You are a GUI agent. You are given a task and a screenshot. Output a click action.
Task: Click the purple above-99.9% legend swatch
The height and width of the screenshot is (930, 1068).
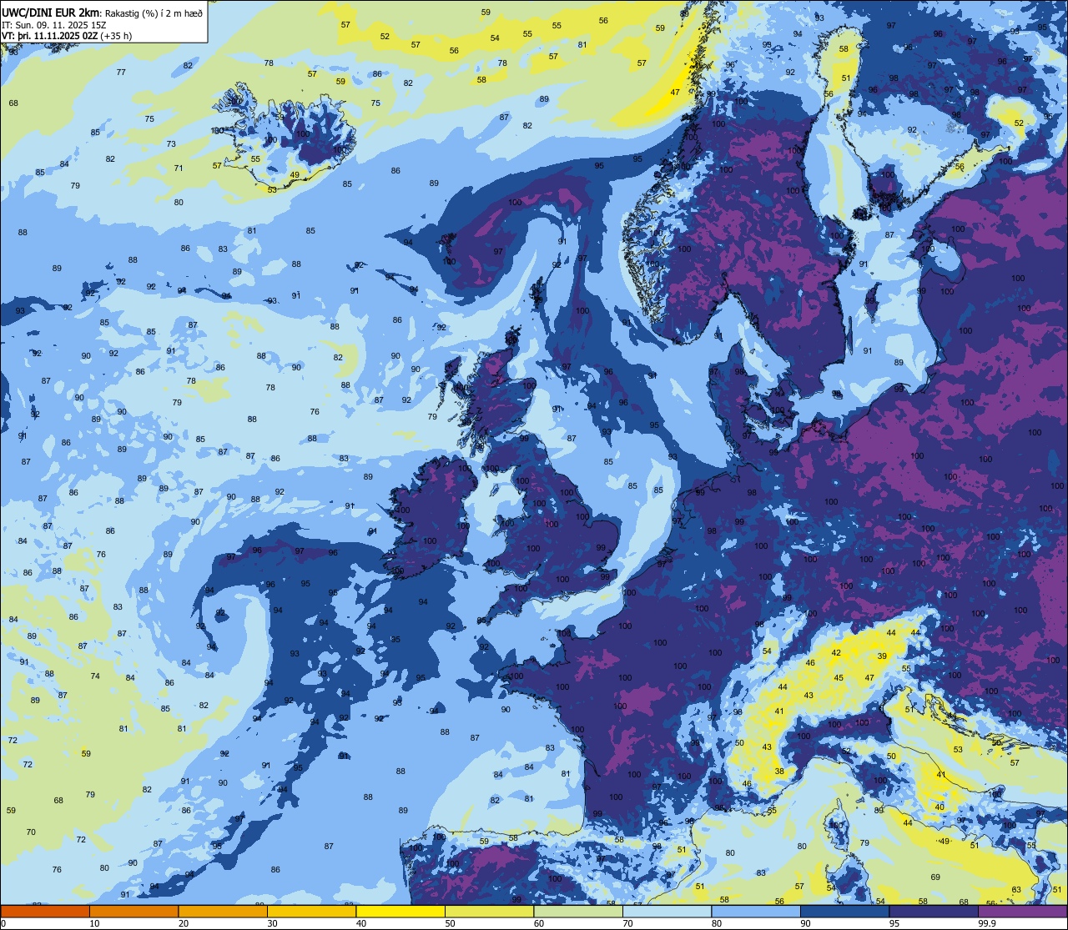coord(1022,911)
